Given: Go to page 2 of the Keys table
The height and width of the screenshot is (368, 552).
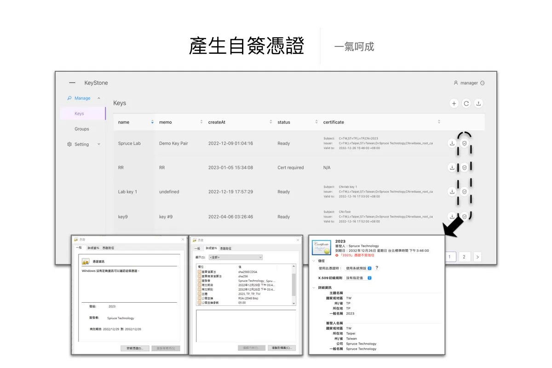Looking at the screenshot, I should pyautogui.click(x=464, y=257).
